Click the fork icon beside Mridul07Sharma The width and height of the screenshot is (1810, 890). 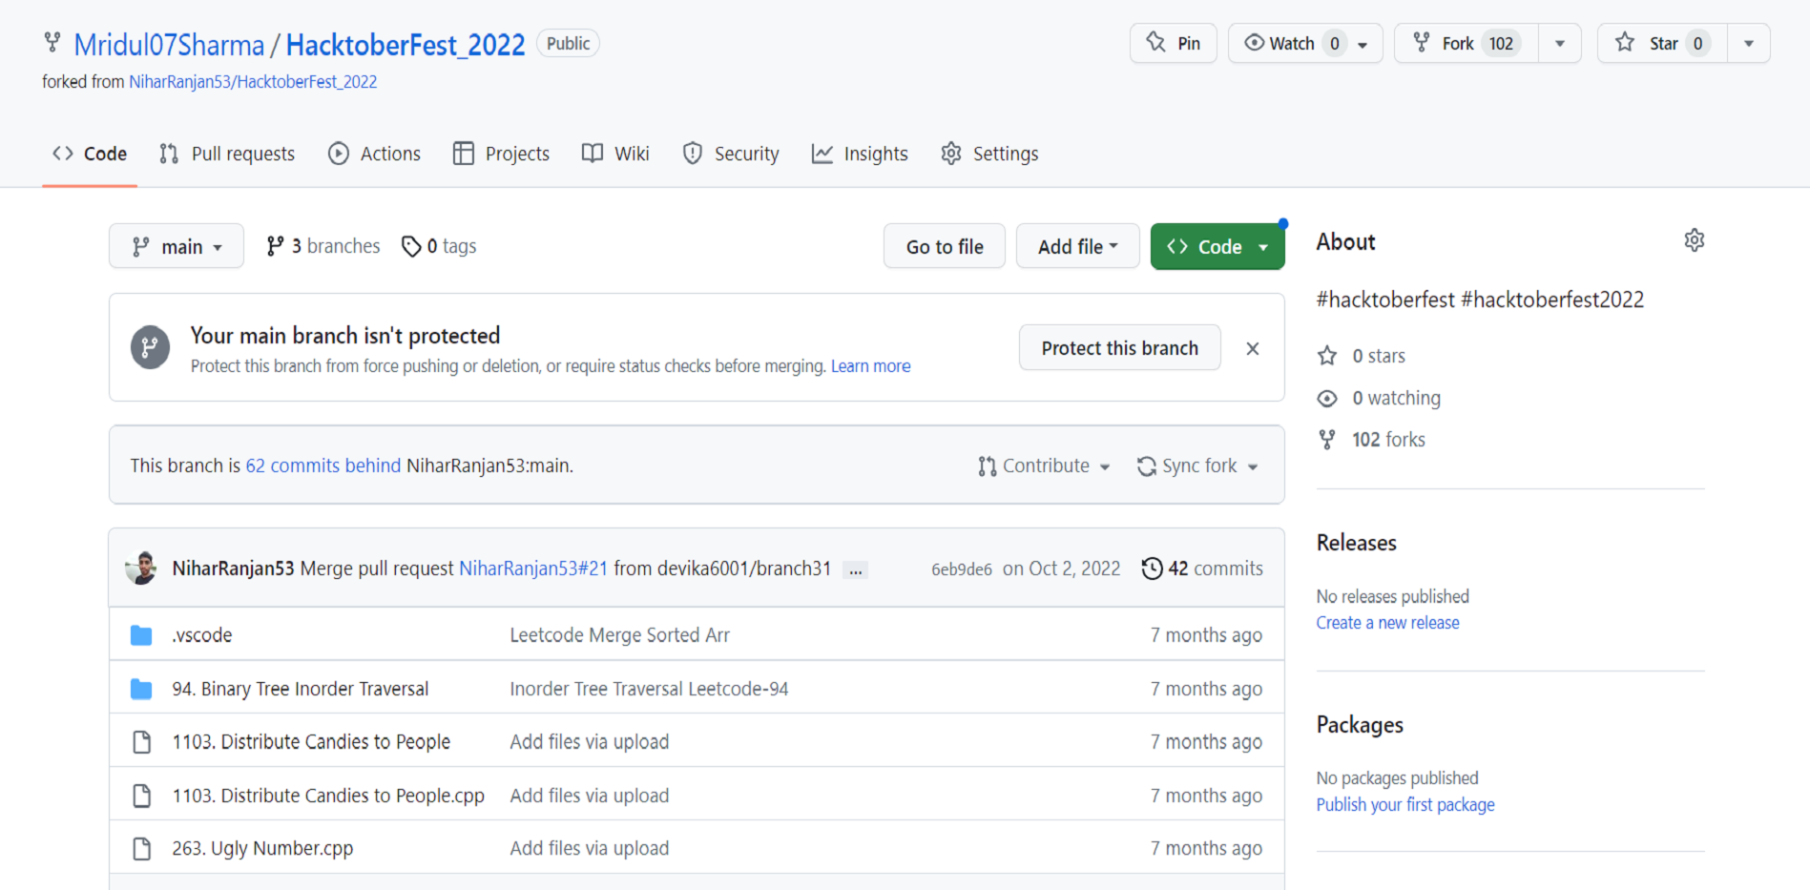click(52, 42)
